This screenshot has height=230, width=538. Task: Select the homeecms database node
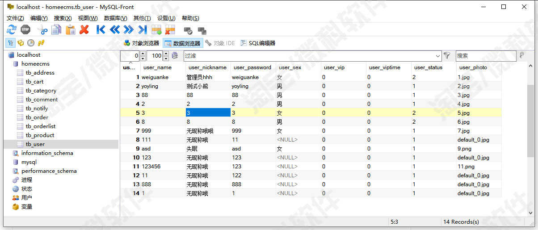[35, 64]
